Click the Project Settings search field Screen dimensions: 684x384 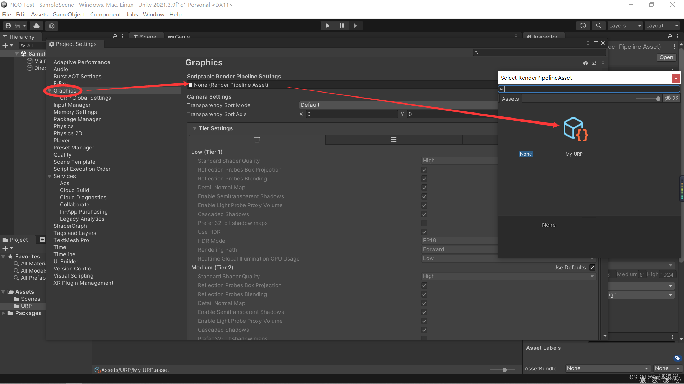pos(540,52)
